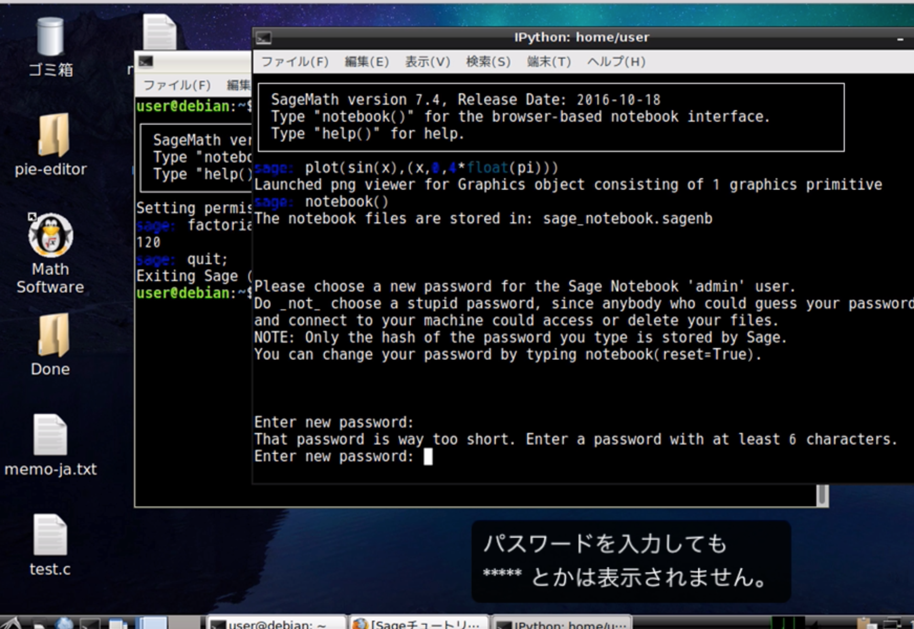Switch to IPython: home/u… taskbar button
The width and height of the screenshot is (914, 629).
(x=562, y=623)
